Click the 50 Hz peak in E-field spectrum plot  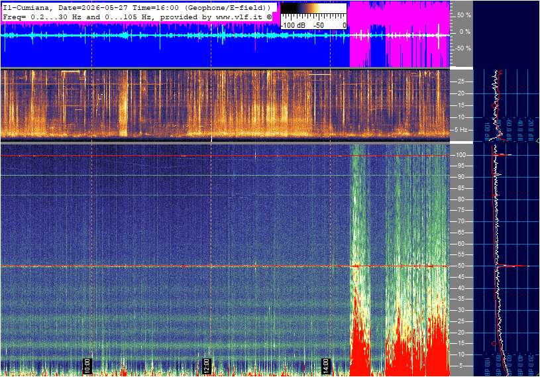(513, 266)
